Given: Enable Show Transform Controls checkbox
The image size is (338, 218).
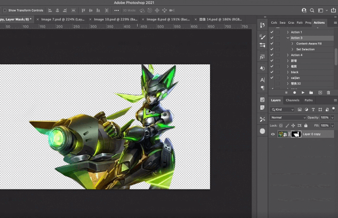Looking at the screenshot, I should 5,10.
